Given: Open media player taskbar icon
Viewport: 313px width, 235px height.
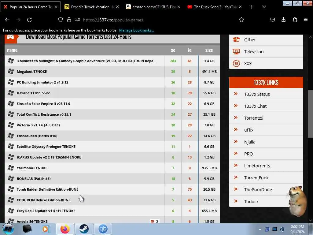Looking at the screenshot, I should click(46, 229).
